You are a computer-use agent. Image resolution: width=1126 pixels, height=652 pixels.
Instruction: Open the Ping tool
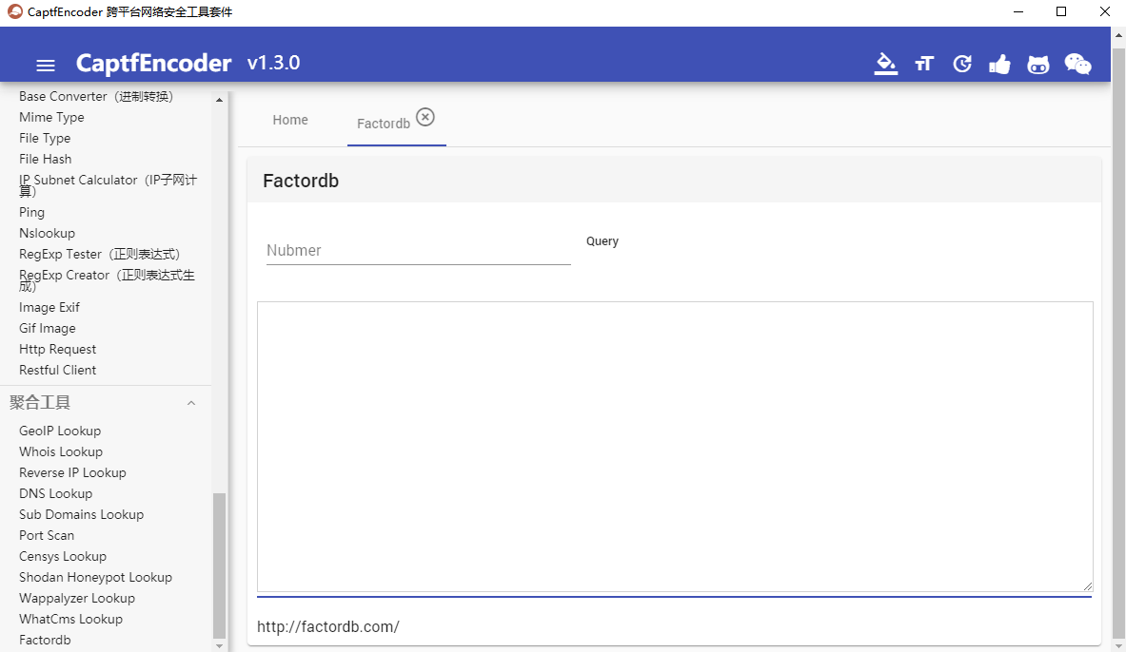tap(31, 212)
